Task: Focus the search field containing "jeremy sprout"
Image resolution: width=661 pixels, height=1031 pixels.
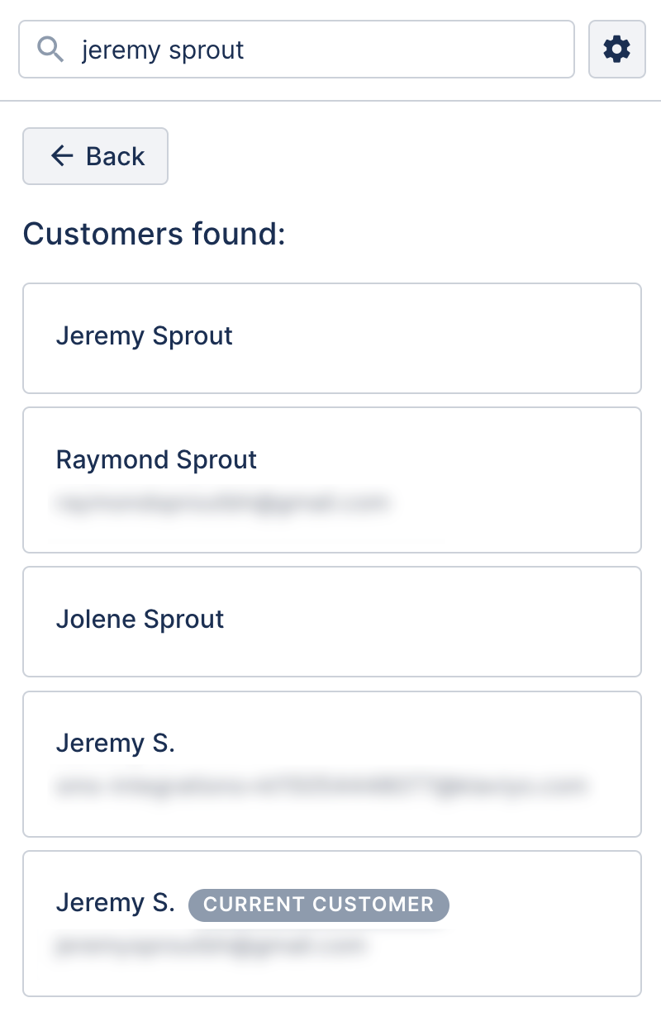Action: pos(297,50)
